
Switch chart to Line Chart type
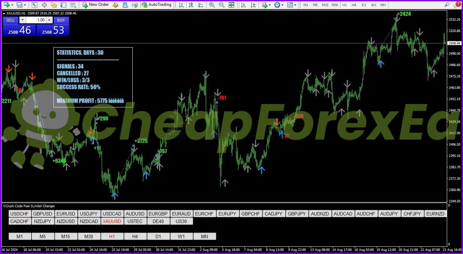tap(200, 5)
